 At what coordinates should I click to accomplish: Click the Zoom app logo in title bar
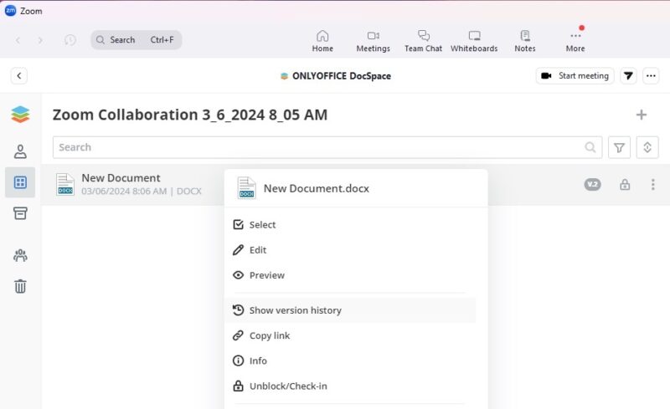tap(10, 11)
